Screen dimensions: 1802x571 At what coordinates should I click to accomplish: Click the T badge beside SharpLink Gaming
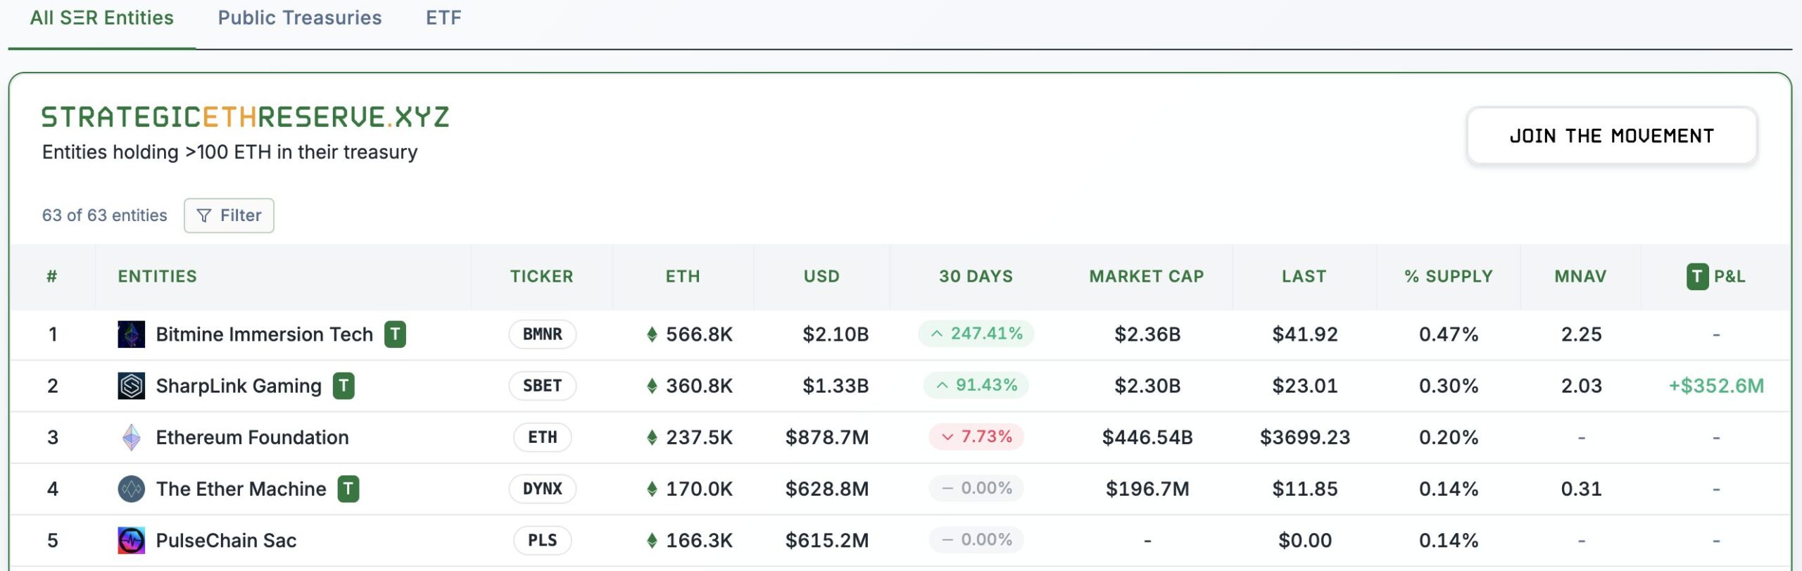click(344, 386)
